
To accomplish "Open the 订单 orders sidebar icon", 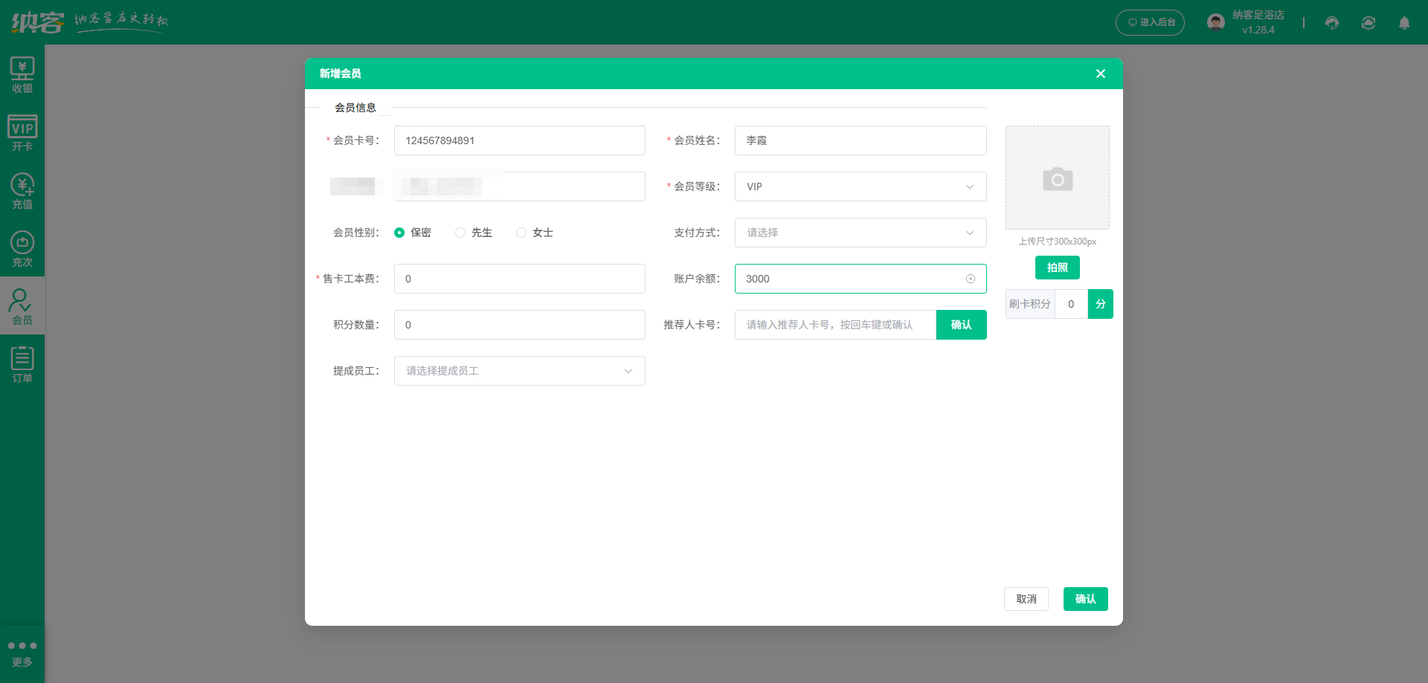I will tap(22, 365).
